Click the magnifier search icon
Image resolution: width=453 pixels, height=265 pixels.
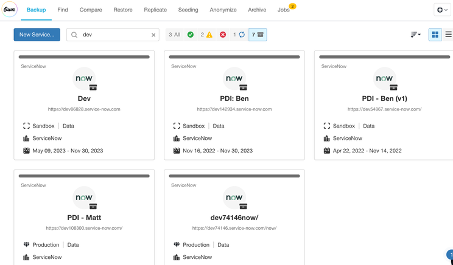[x=74, y=35]
